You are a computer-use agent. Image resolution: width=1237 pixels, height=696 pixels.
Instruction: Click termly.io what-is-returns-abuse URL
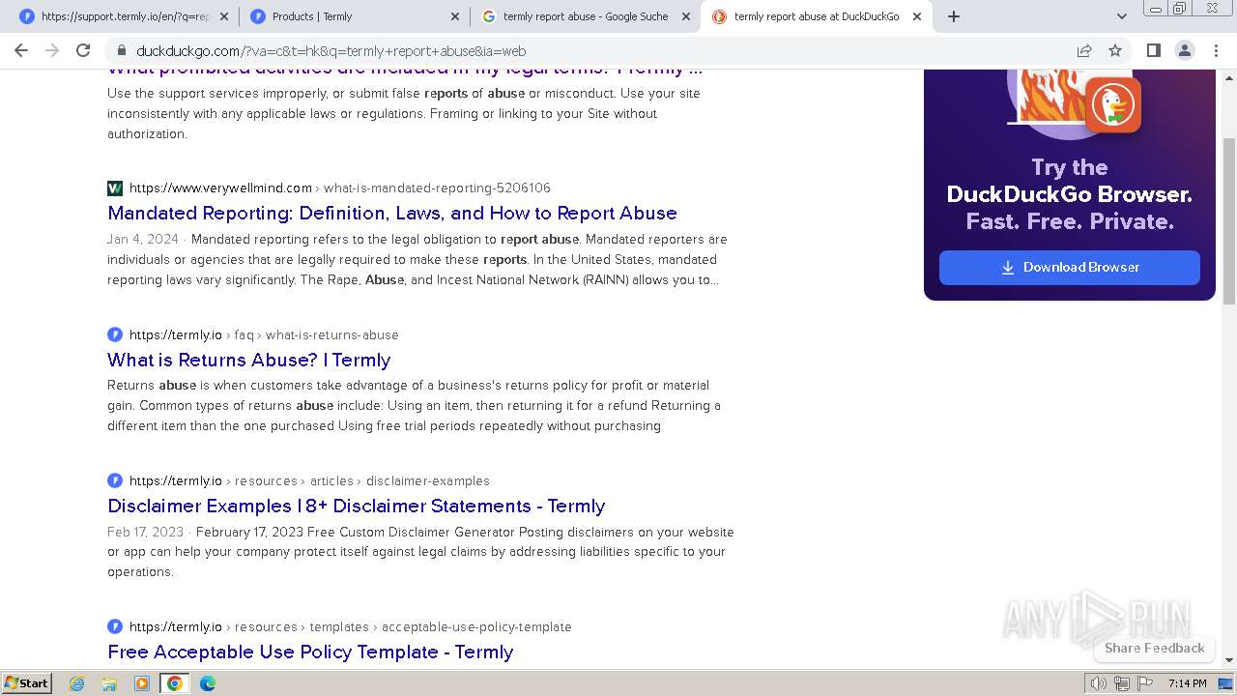coord(264,334)
